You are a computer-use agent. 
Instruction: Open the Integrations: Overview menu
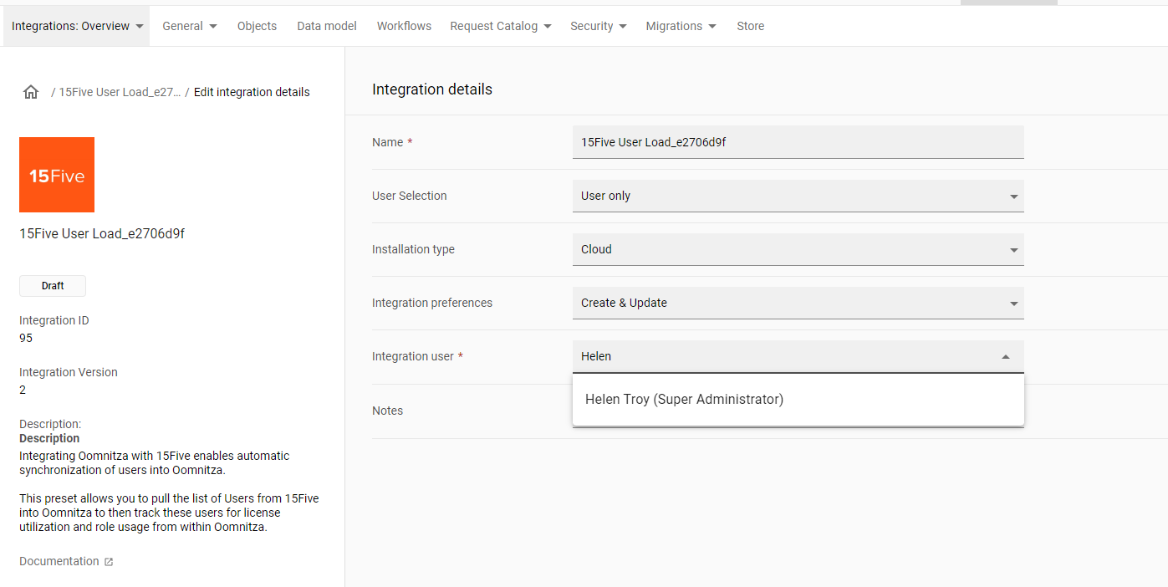point(77,26)
